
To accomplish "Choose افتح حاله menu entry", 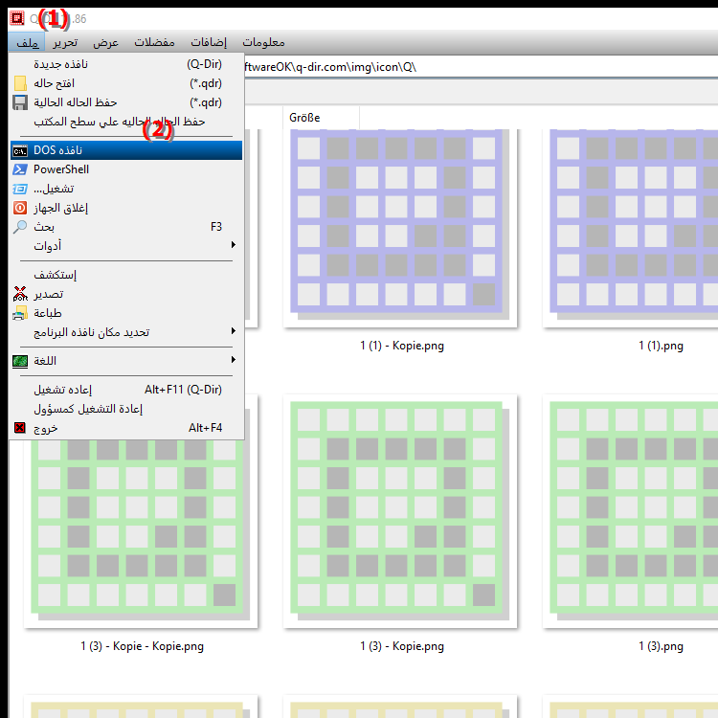I will point(126,83).
